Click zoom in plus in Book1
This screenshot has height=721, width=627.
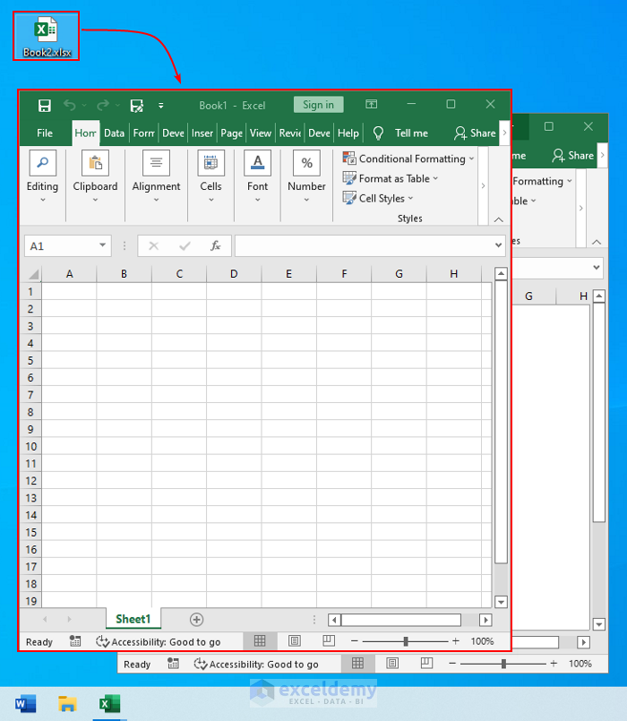coord(455,641)
